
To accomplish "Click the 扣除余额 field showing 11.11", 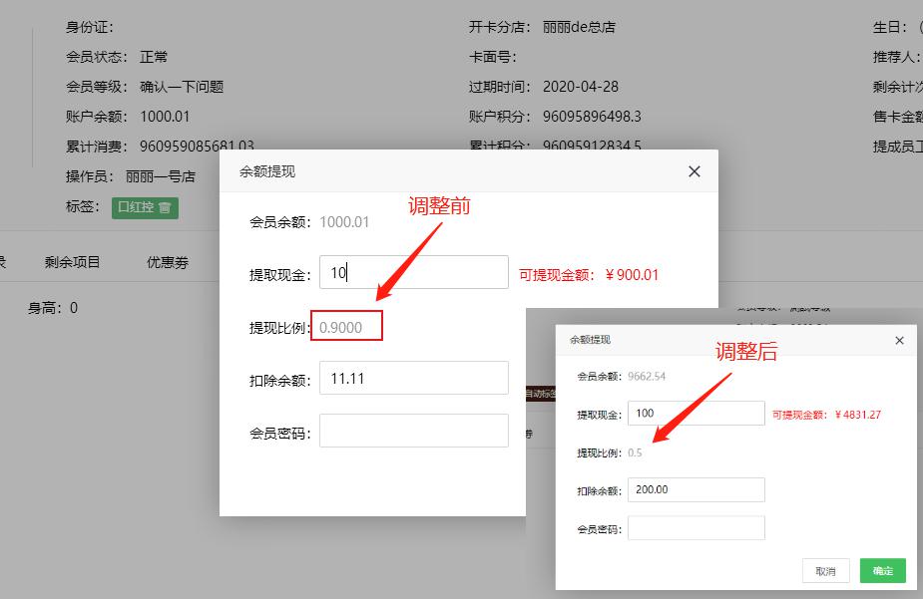I will pos(414,377).
